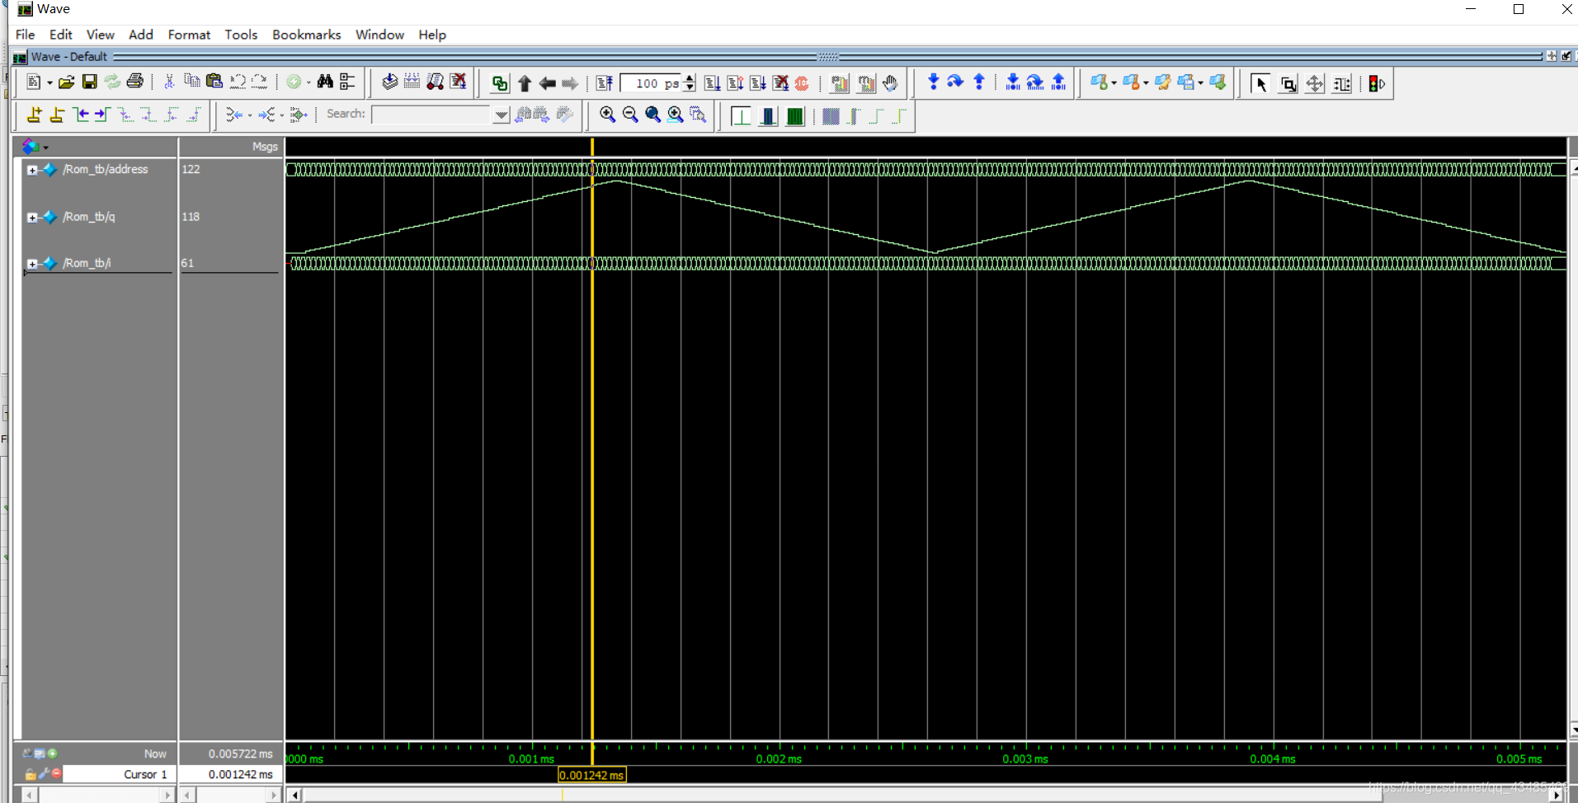
Task: Click the Search input field
Action: pyautogui.click(x=432, y=115)
